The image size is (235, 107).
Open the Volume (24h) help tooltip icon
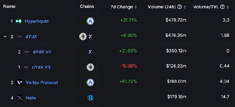point(179,7)
